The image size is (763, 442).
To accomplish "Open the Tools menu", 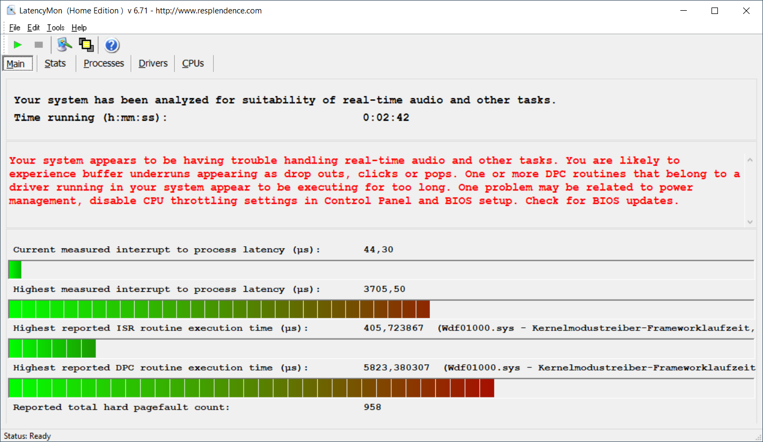I will 55,27.
